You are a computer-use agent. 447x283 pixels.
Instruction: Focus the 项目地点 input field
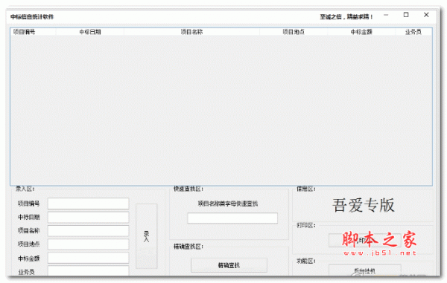88,244
